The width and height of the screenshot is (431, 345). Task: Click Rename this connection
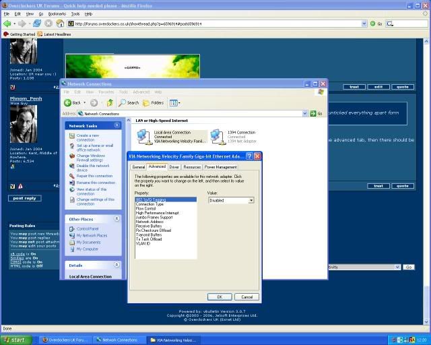[96, 183]
